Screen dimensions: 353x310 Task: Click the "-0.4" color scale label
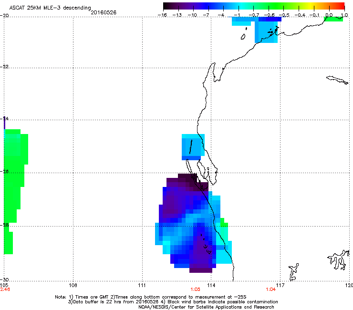(x=300, y=15)
